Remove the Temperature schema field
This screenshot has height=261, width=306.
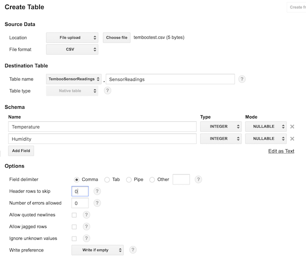[292, 127]
